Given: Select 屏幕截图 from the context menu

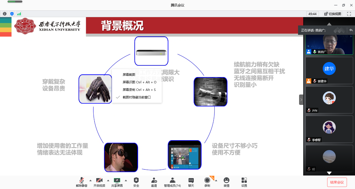Looking at the screenshot, I should click(129, 75).
